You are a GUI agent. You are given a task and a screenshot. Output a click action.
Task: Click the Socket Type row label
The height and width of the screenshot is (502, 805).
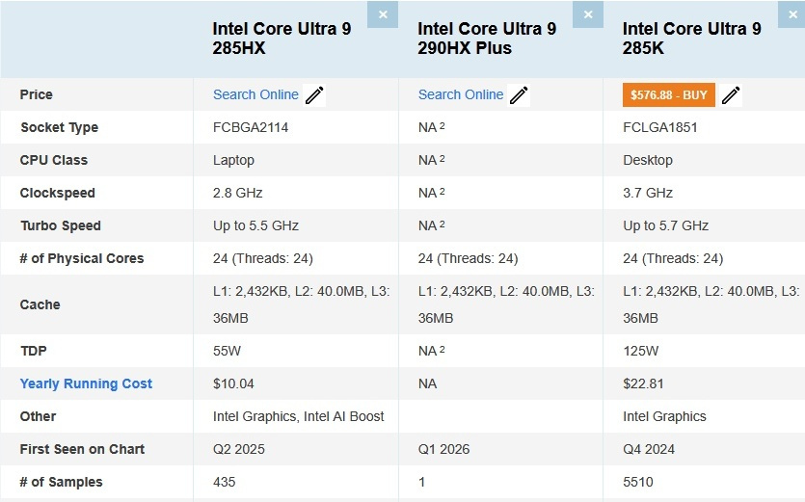pyautogui.click(x=59, y=127)
